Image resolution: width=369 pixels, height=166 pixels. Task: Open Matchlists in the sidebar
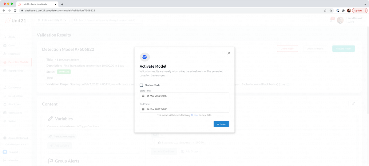tap(11, 54)
